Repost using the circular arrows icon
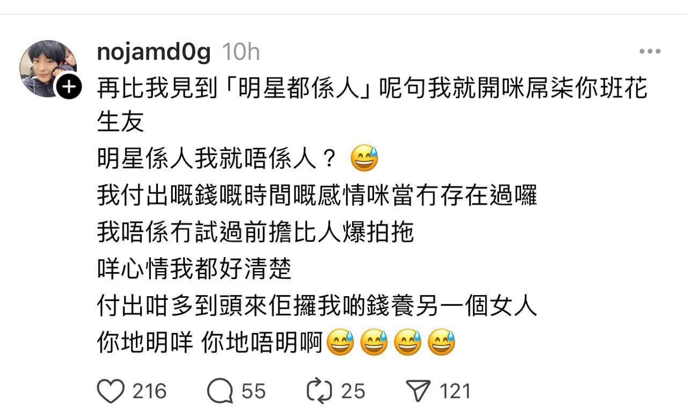 point(319,391)
